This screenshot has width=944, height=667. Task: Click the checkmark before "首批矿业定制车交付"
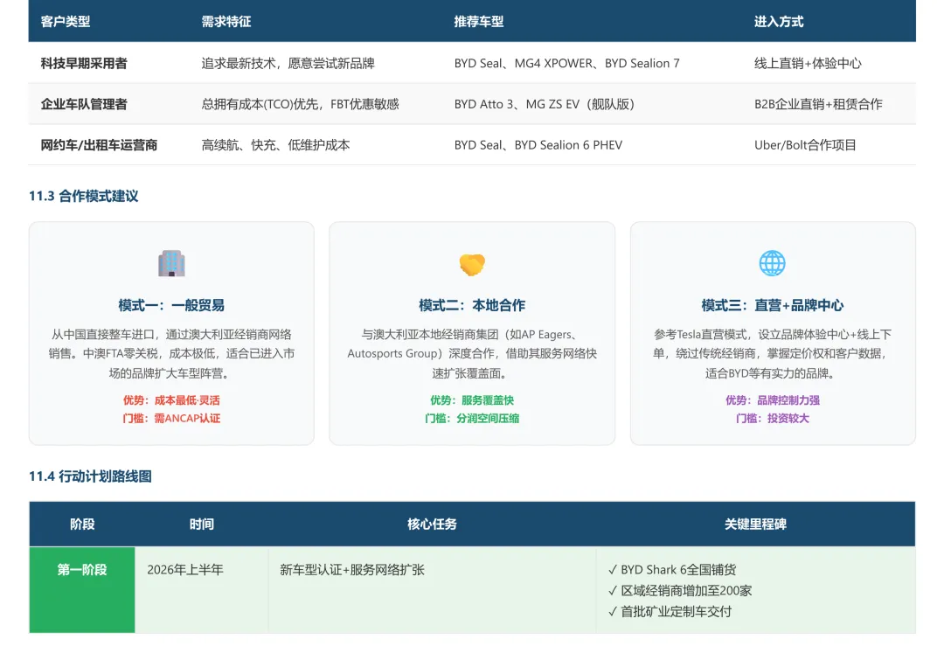tap(614, 611)
